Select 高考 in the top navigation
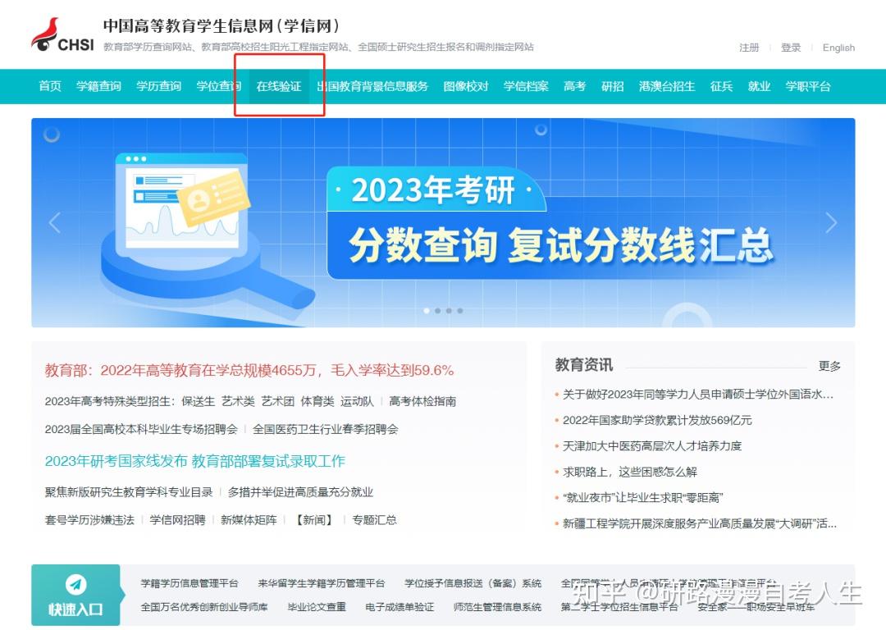886x630 pixels. pyautogui.click(x=574, y=86)
